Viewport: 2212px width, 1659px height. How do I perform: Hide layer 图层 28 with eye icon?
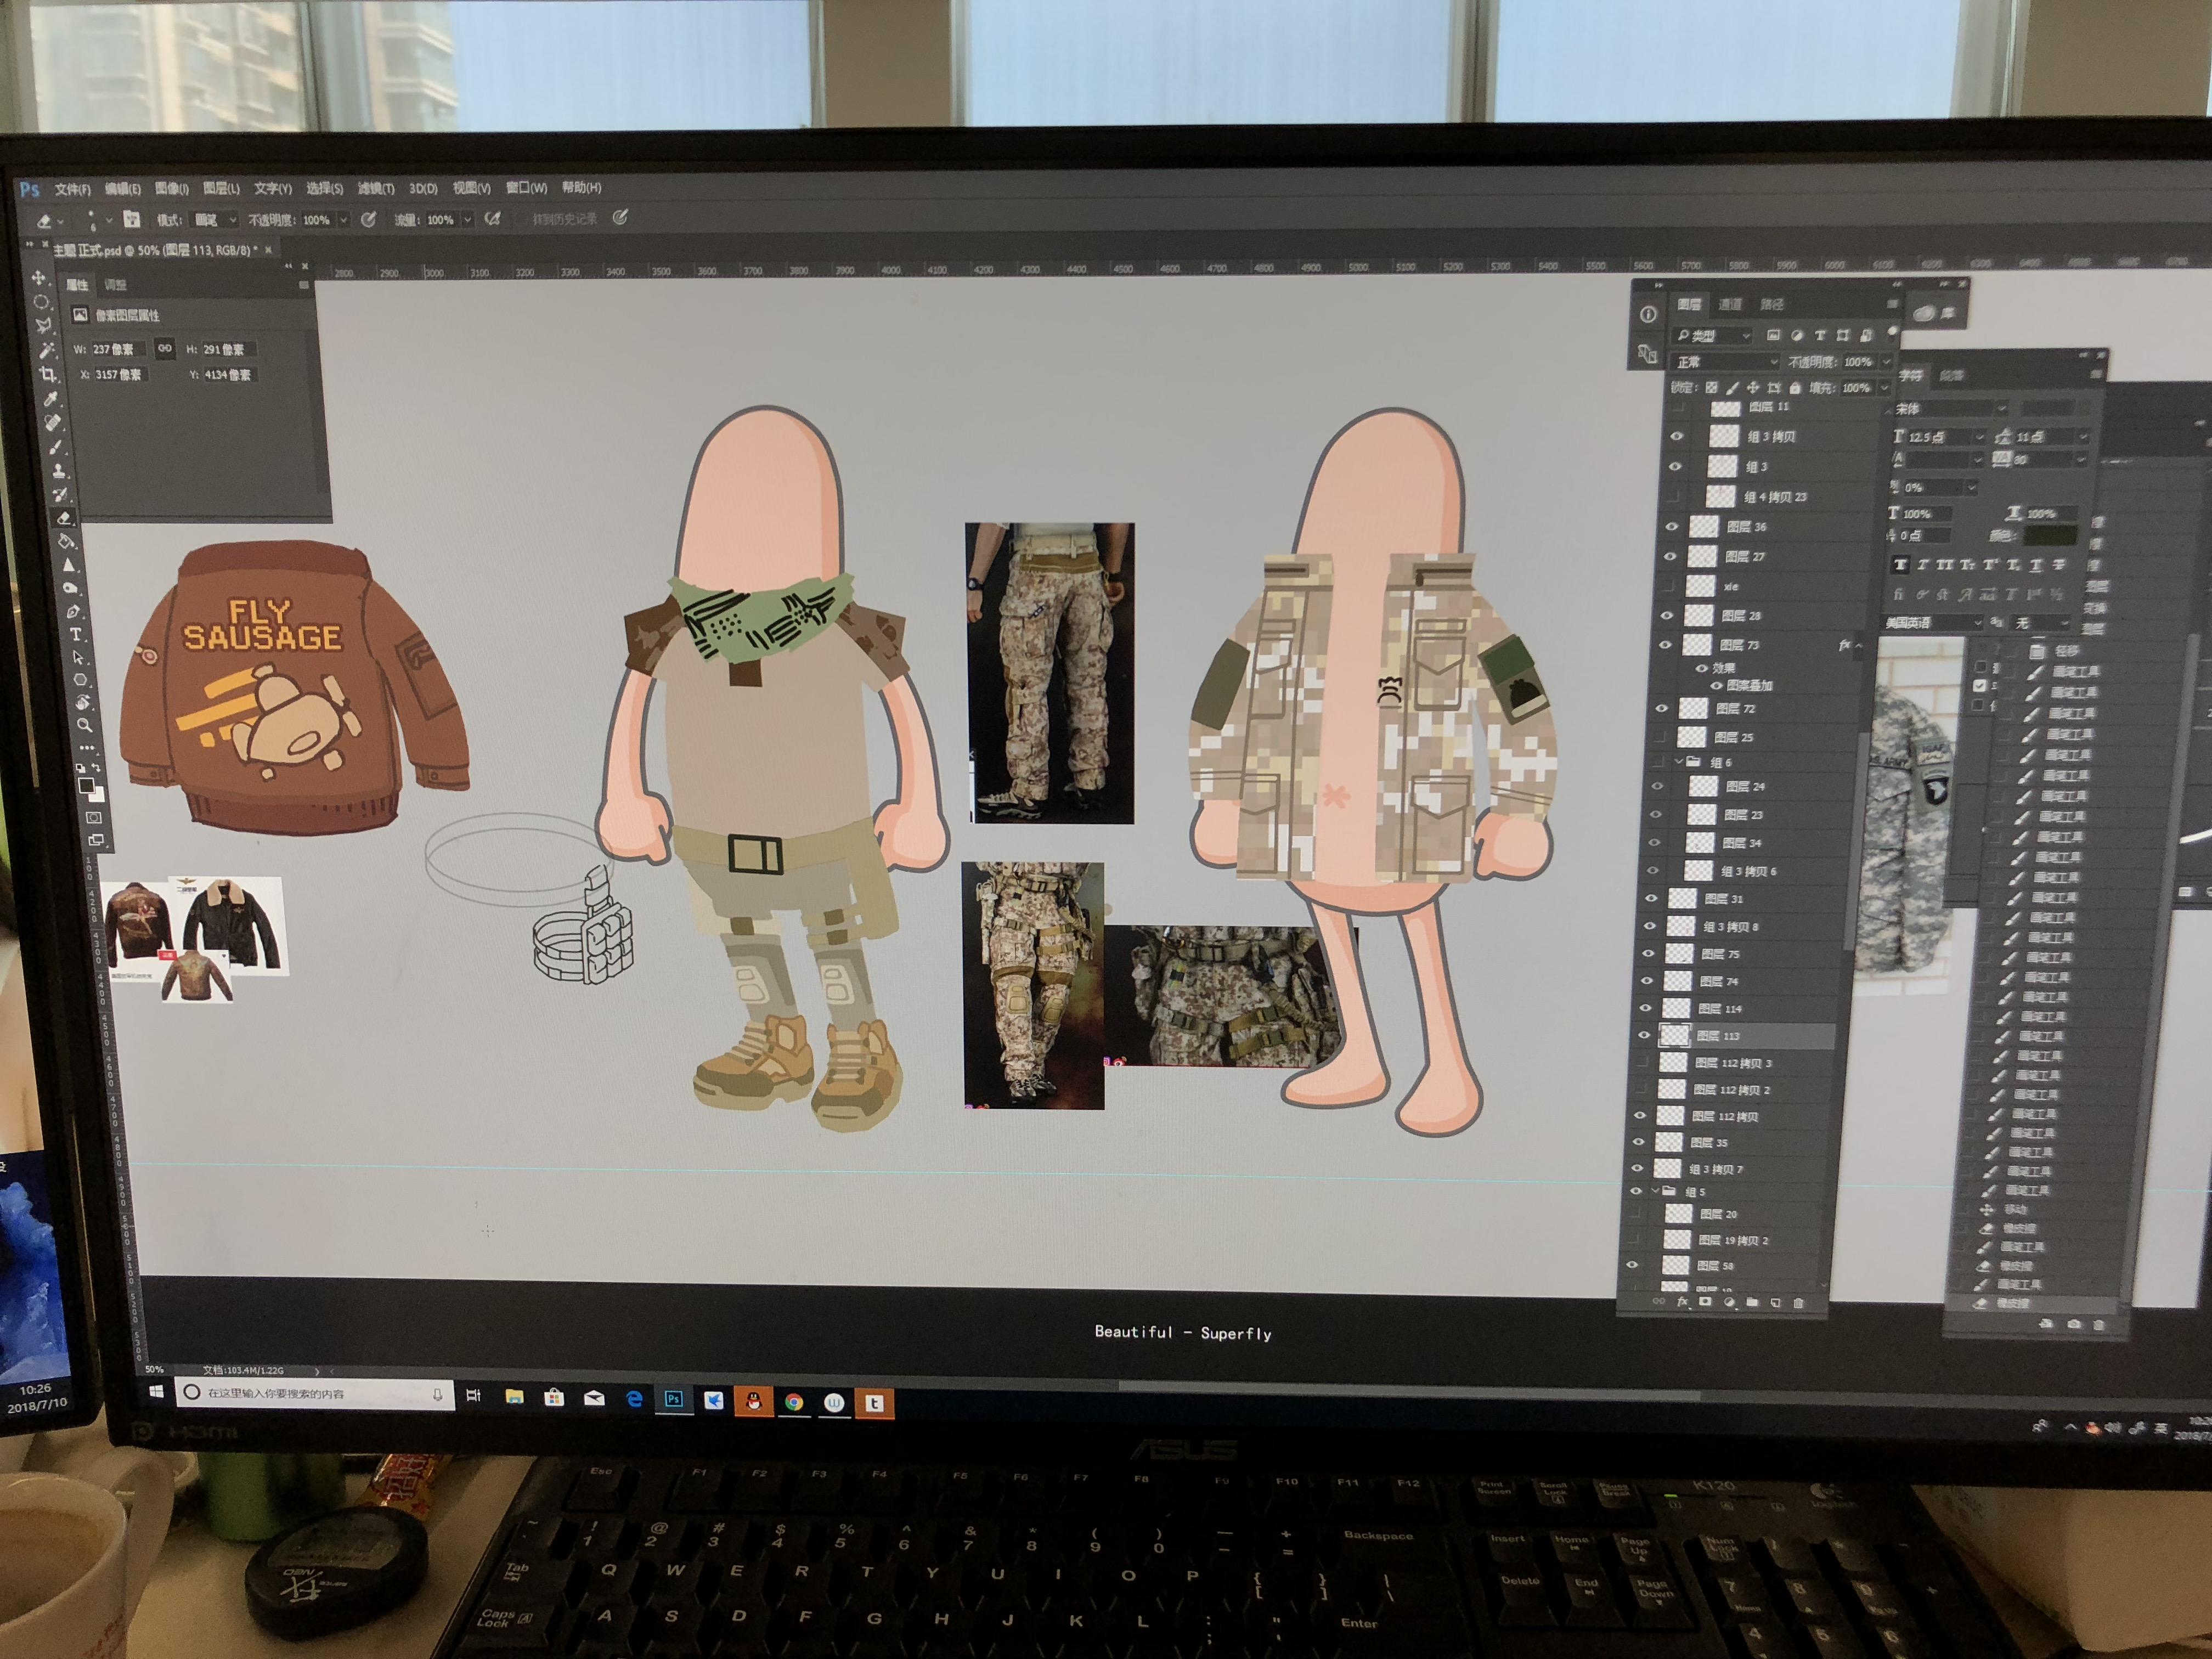coord(1667,615)
